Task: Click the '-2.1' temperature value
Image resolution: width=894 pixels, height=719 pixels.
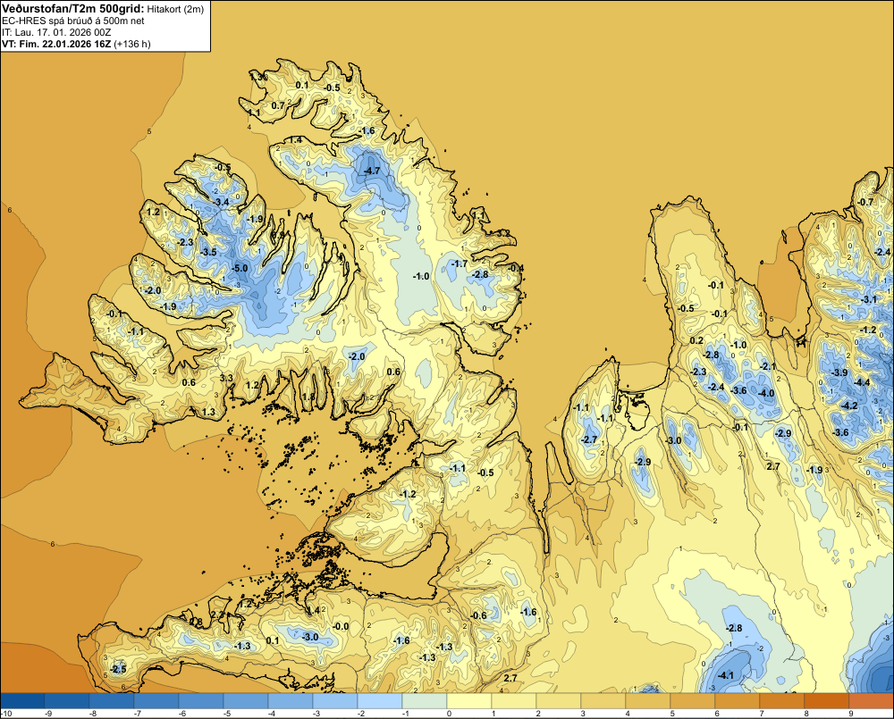Action: 768,366
